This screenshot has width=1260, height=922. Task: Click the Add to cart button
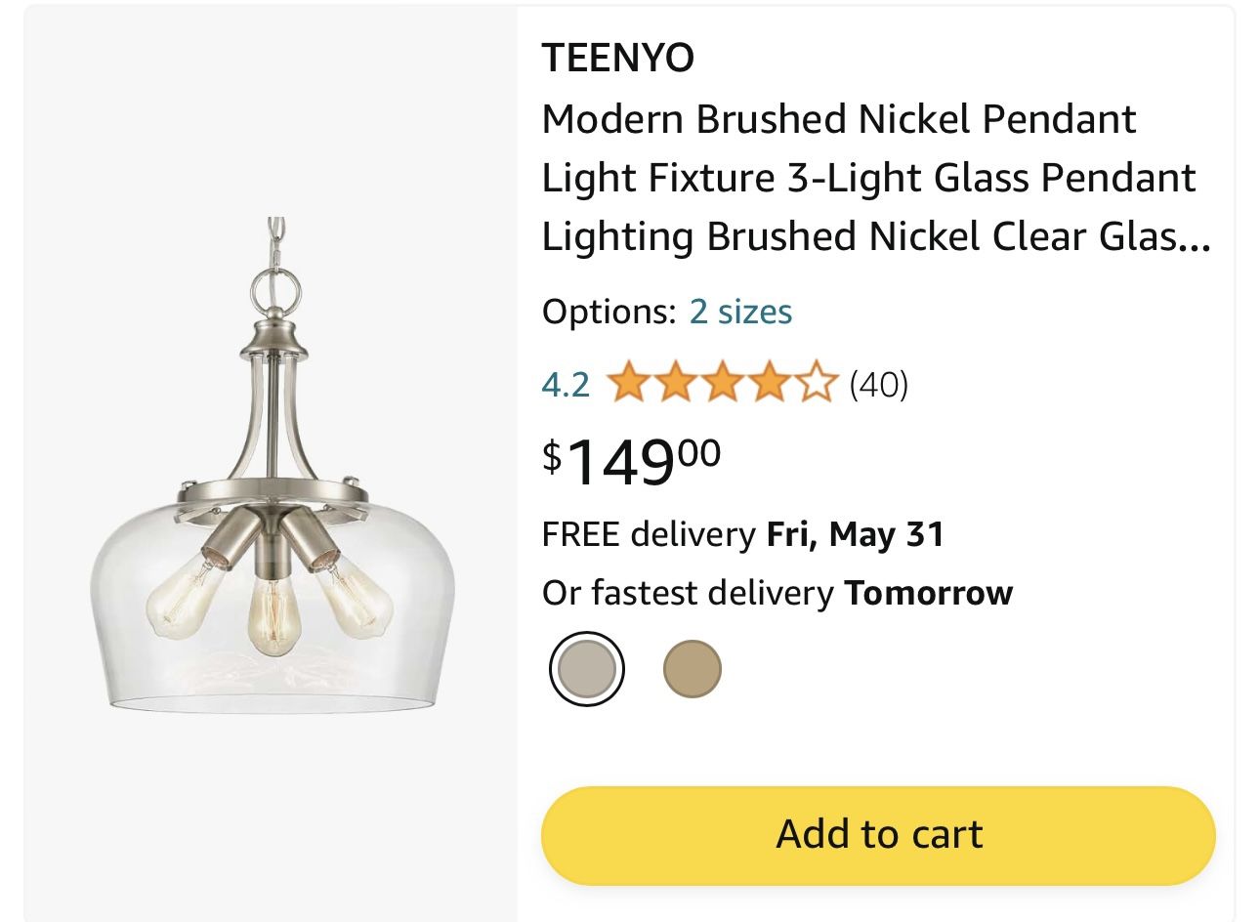pyautogui.click(x=878, y=835)
